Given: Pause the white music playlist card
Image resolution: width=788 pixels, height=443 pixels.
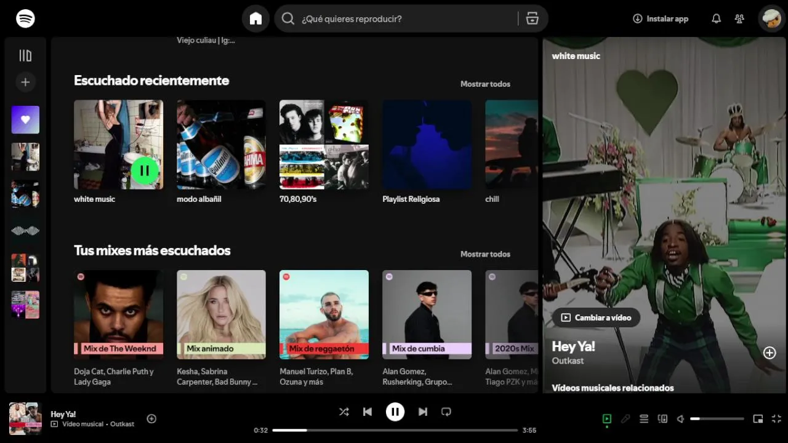Looking at the screenshot, I should pyautogui.click(x=145, y=170).
